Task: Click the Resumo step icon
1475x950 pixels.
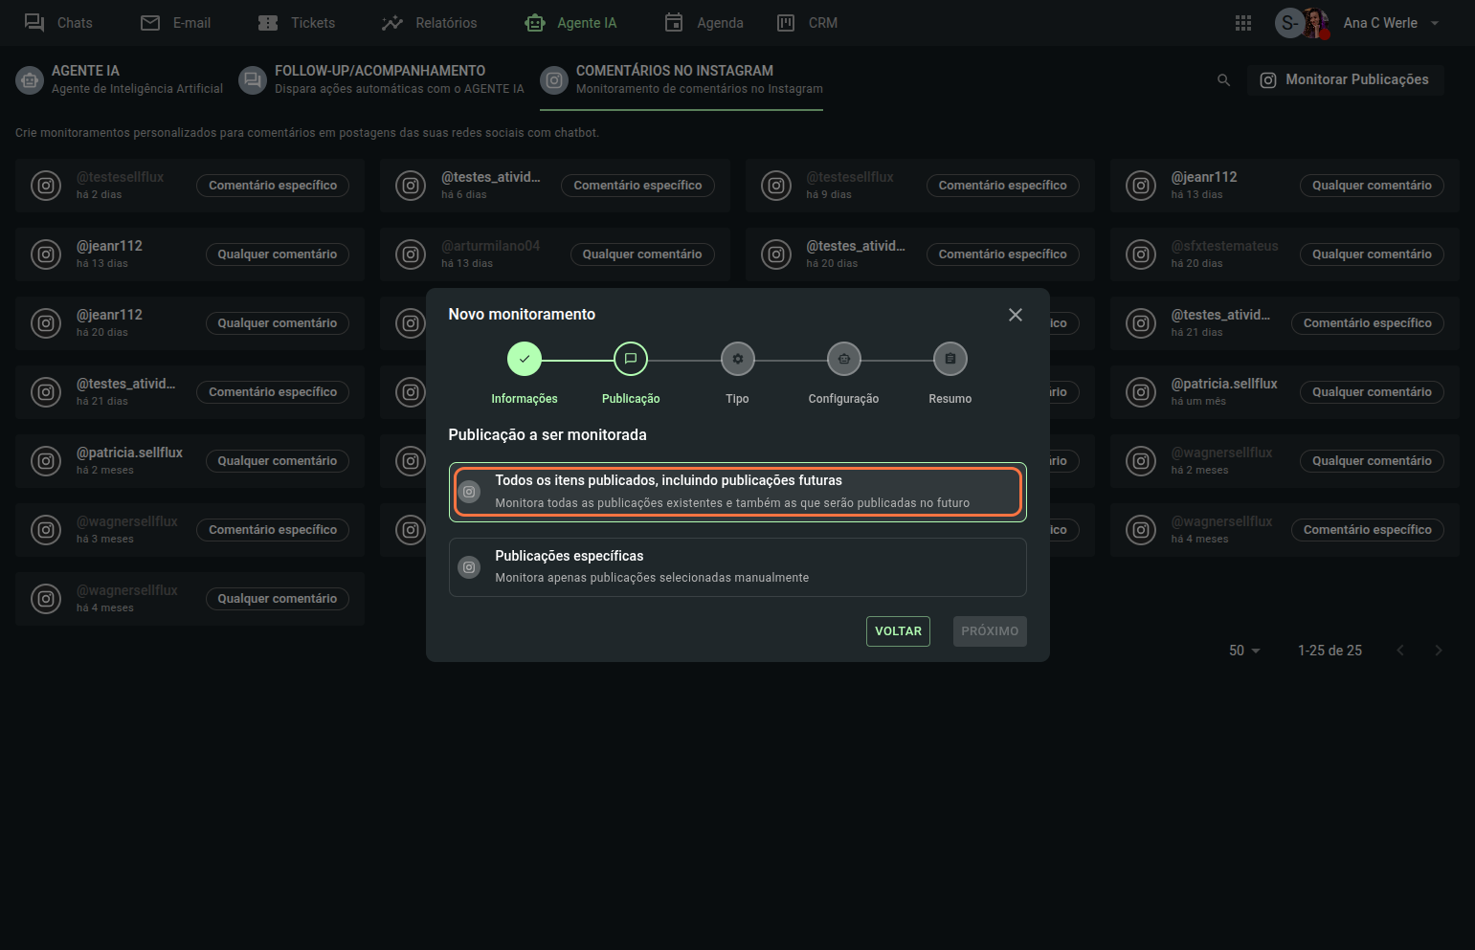Action: (x=950, y=359)
